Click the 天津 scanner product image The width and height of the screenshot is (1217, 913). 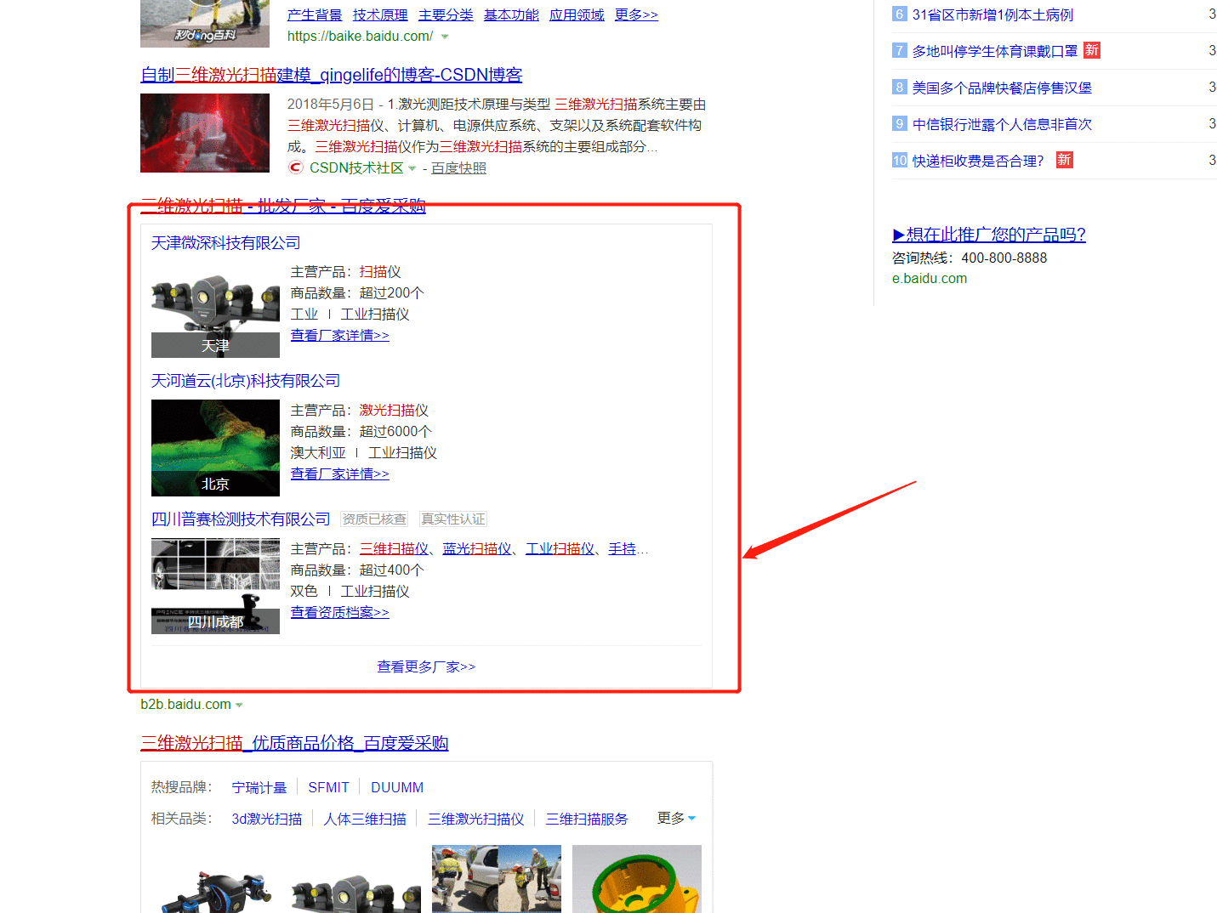tap(215, 309)
